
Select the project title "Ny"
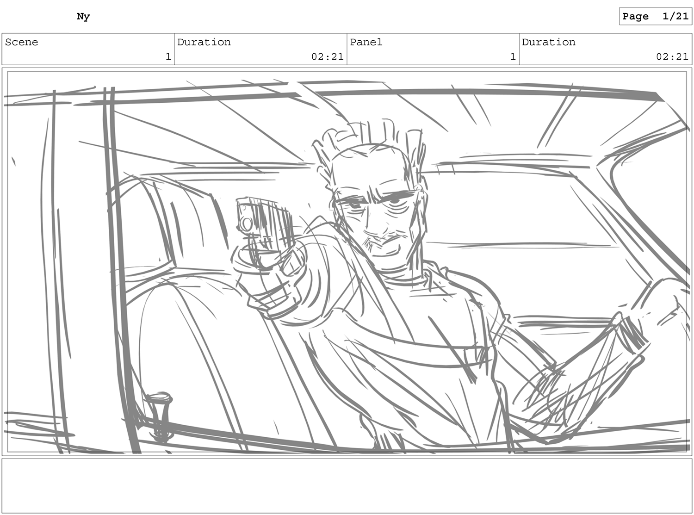tap(83, 17)
